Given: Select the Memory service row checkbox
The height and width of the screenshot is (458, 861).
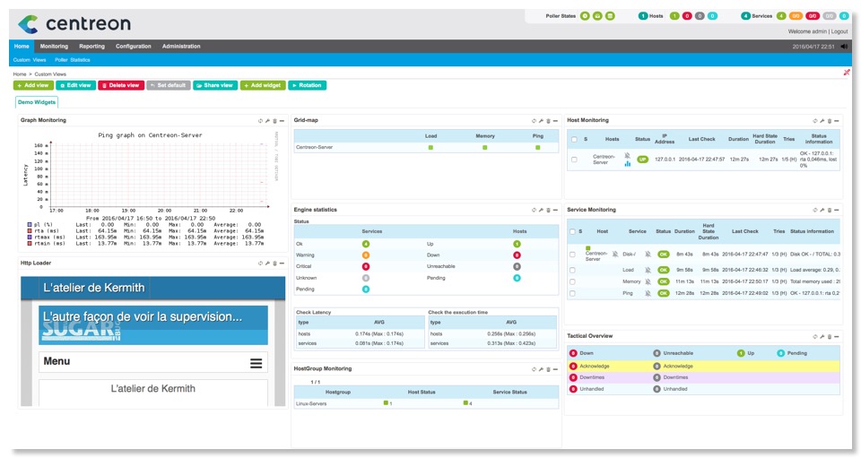Looking at the screenshot, I should (574, 281).
